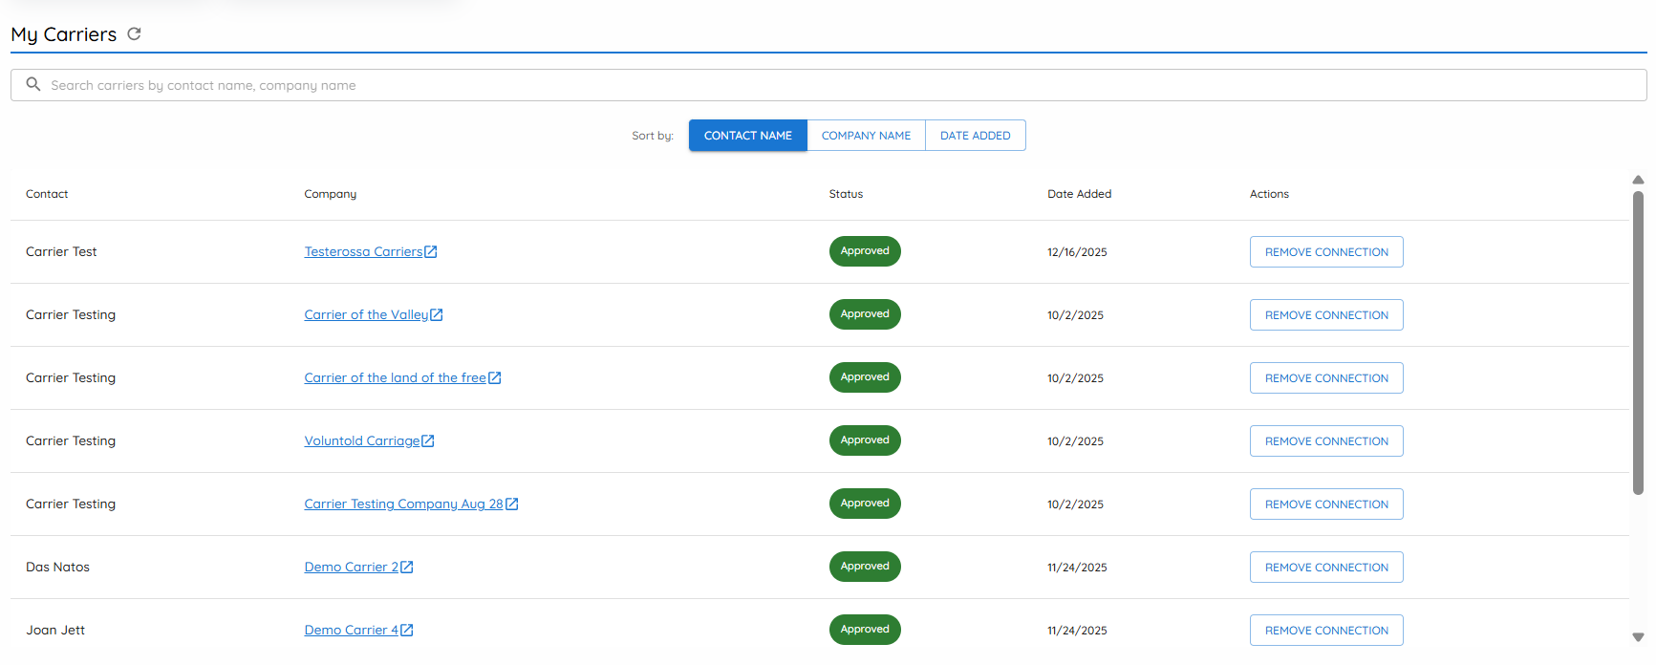Image resolution: width=1656 pixels, height=665 pixels.
Task: Sort carriers by Contact Name
Action: pos(748,136)
